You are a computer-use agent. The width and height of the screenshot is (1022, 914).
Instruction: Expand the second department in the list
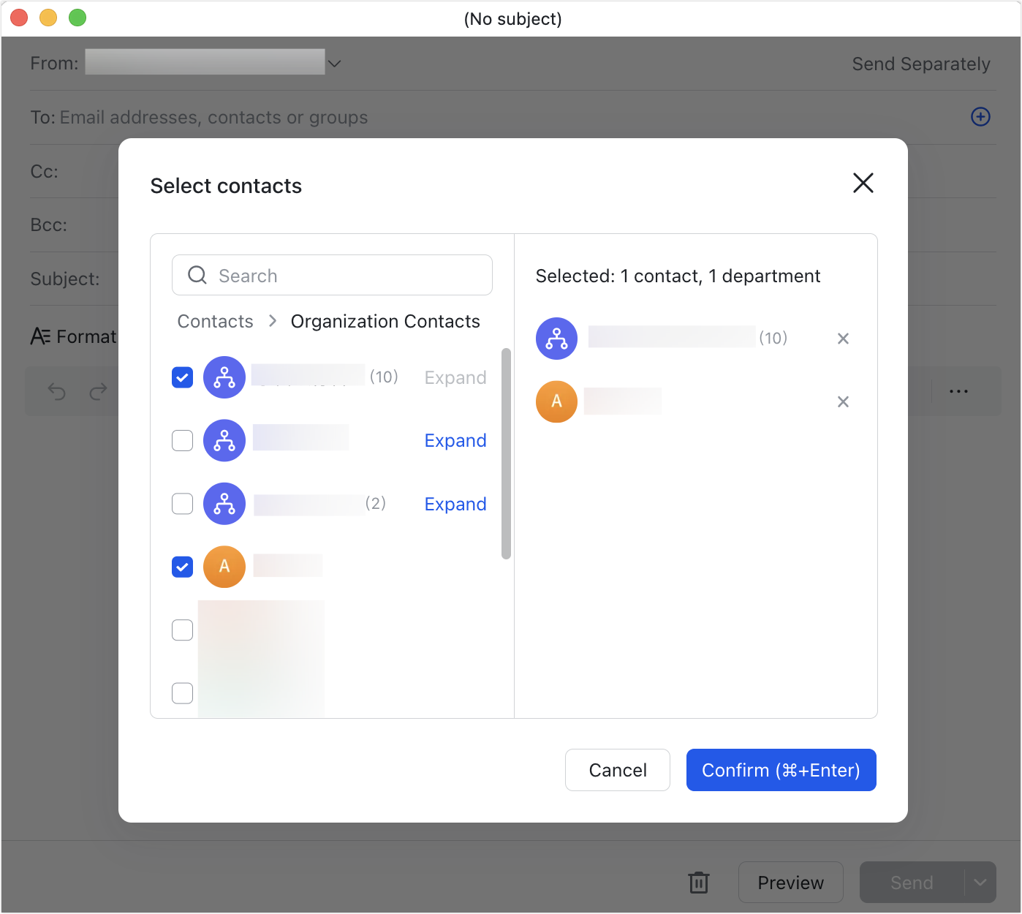[455, 440]
